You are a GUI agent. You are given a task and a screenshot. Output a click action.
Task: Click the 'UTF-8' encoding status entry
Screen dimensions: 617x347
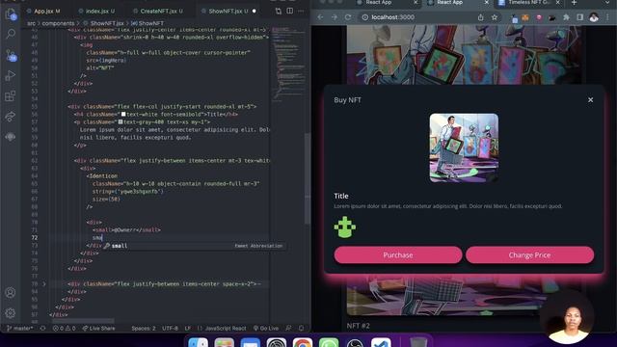[170, 328]
